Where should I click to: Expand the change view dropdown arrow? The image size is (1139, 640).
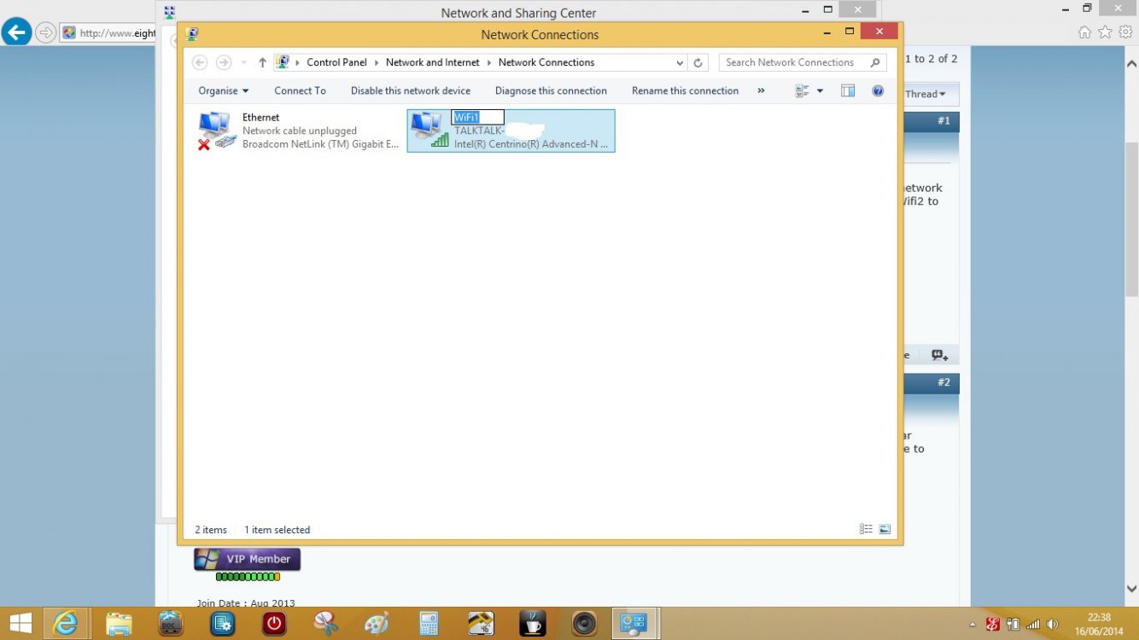click(821, 90)
